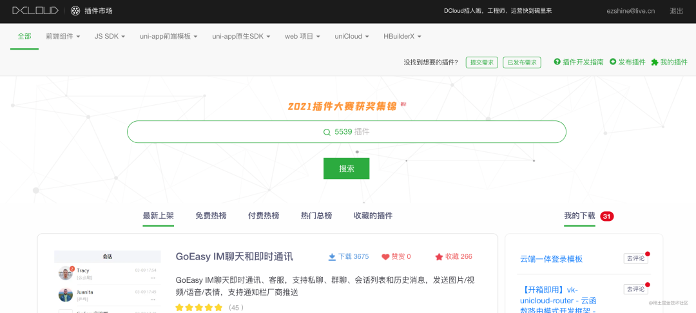Switch to the 付费热榜 tab
The width and height of the screenshot is (696, 313).
[264, 216]
